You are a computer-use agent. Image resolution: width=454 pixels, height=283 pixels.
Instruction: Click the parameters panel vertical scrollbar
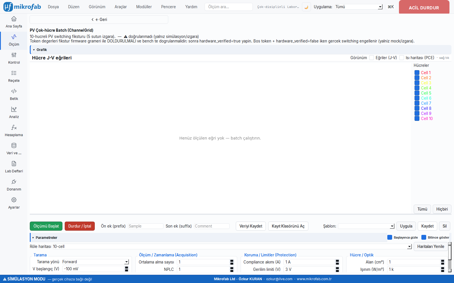point(450,257)
